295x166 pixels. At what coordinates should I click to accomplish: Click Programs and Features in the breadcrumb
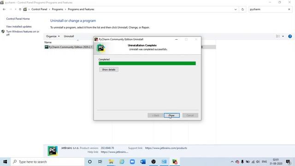81,9
